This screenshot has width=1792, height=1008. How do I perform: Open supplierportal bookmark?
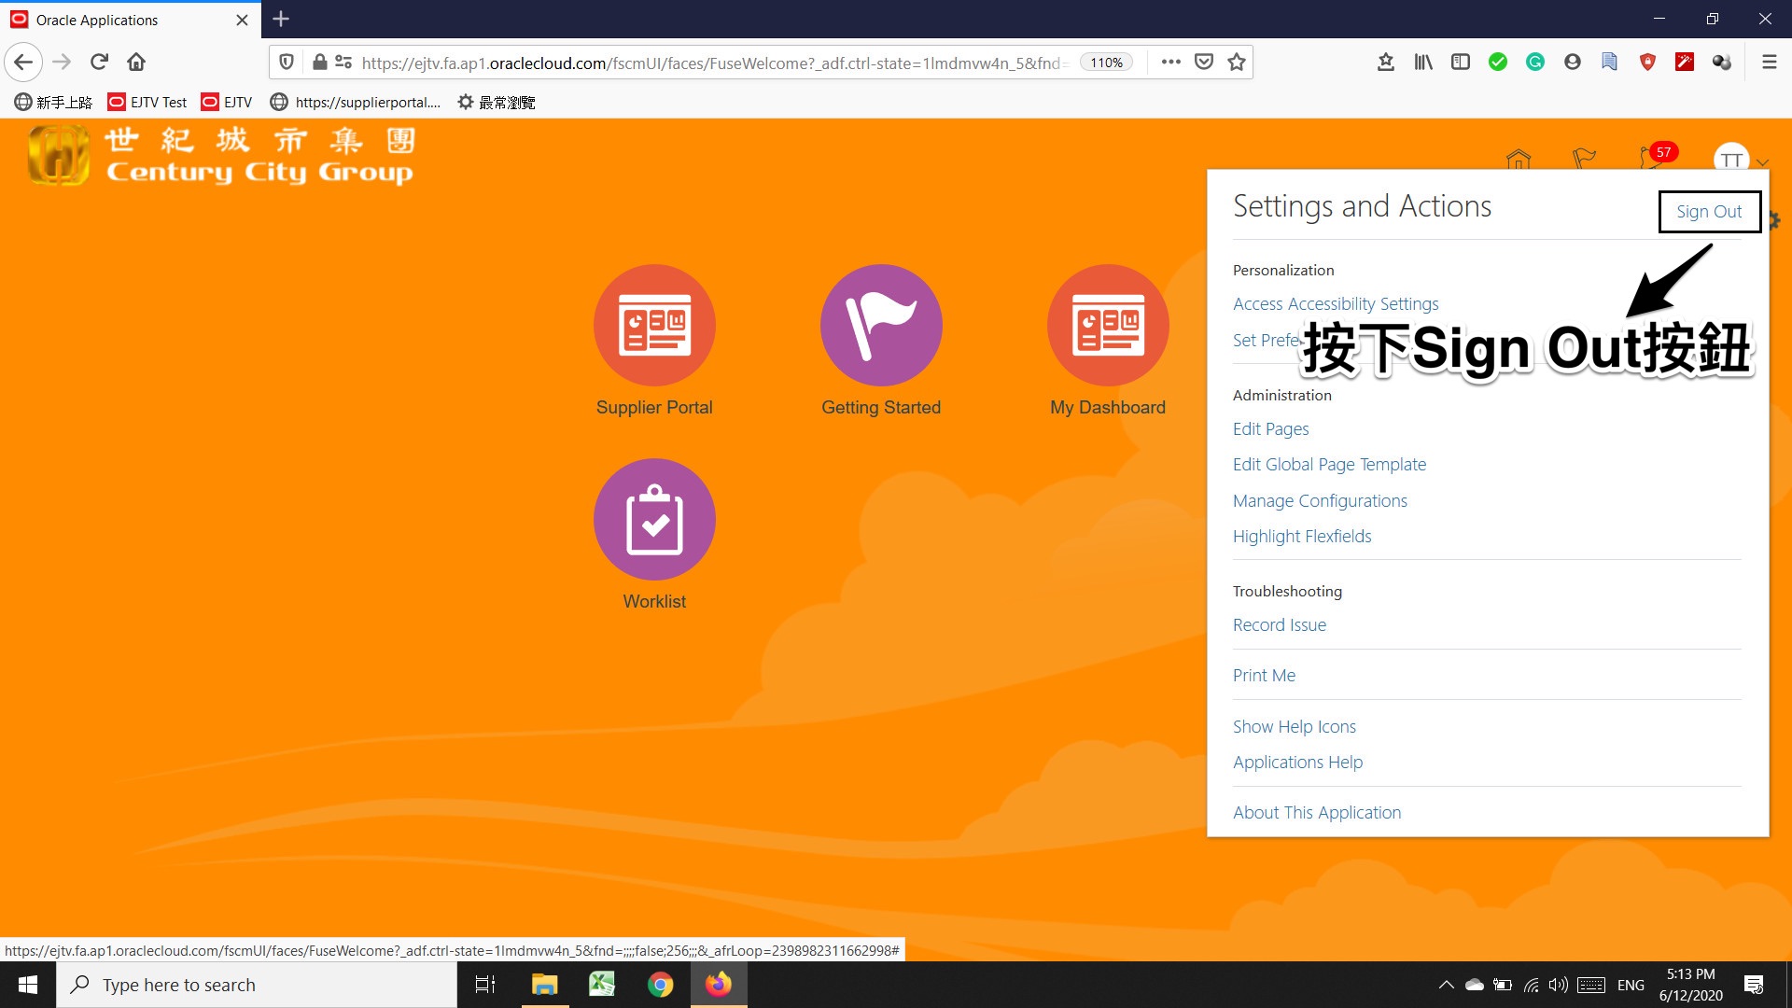[356, 102]
